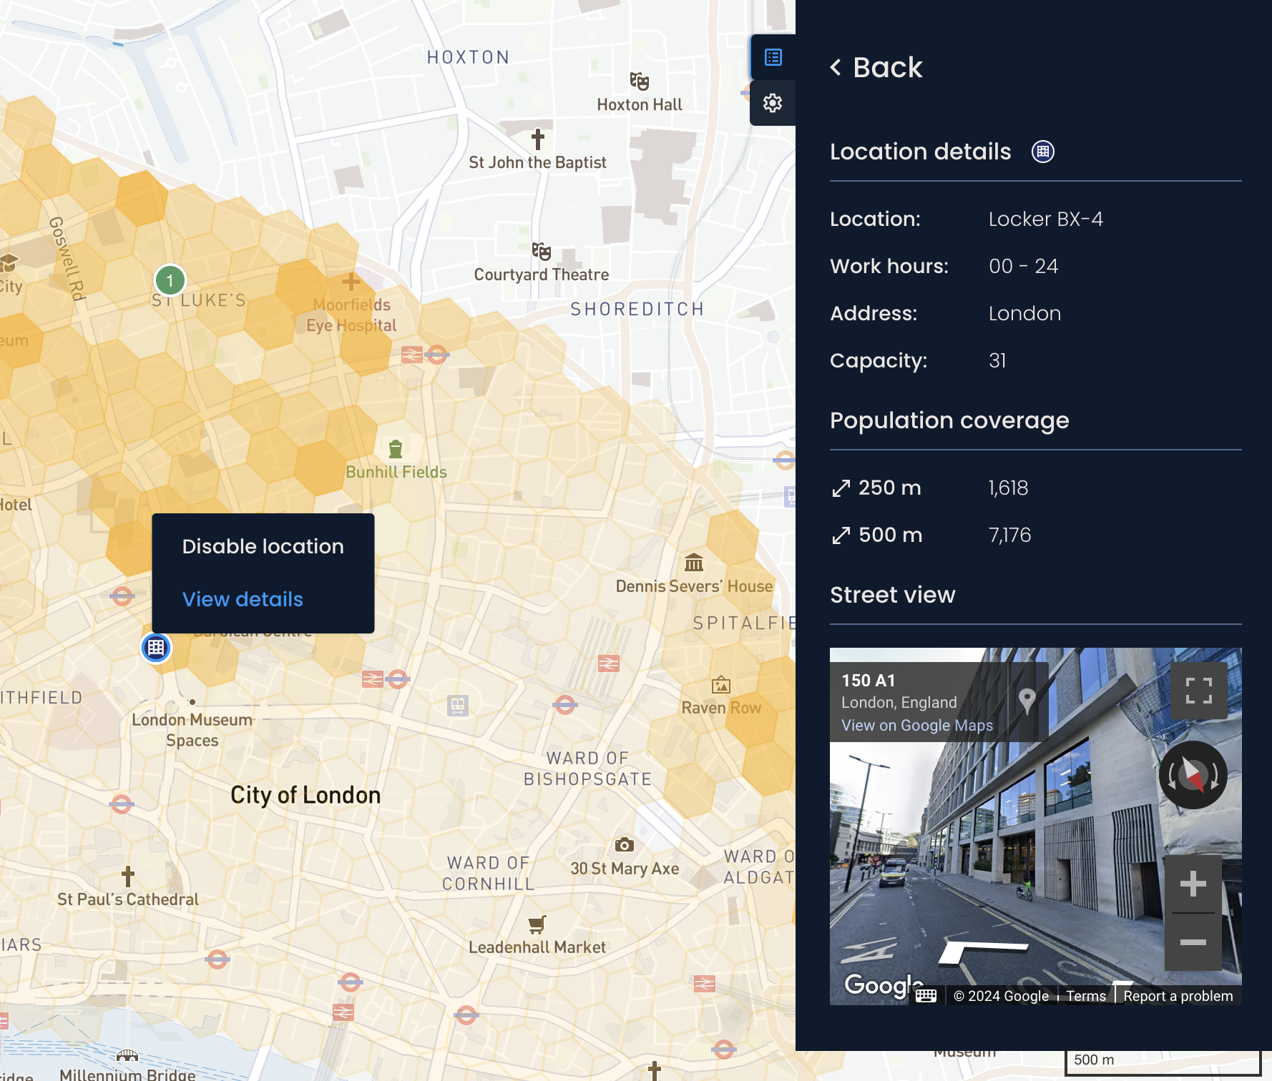Click the London Museum Spaces label
The image size is (1272, 1081).
(x=192, y=730)
